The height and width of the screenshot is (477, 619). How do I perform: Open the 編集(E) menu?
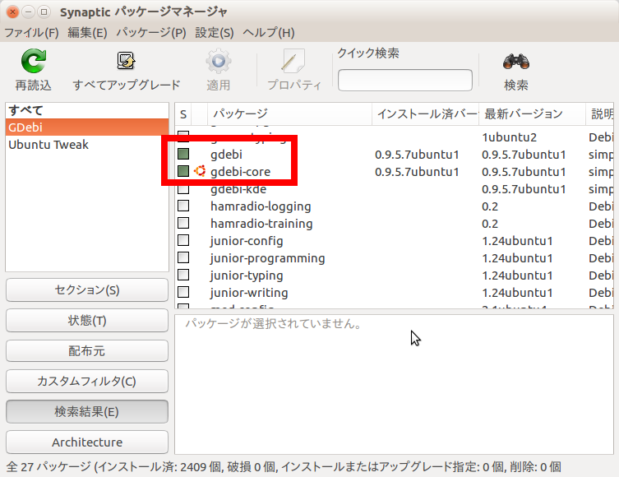[87, 32]
